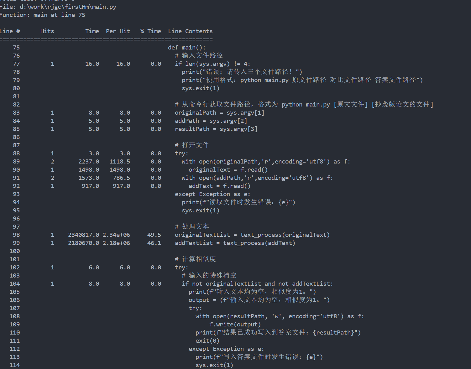
Task: Click the '# 打开文件' comment
Action: 192,145
